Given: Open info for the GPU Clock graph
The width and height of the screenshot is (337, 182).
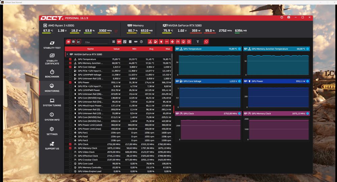Looking at the screenshot, I should (x=239, y=113).
